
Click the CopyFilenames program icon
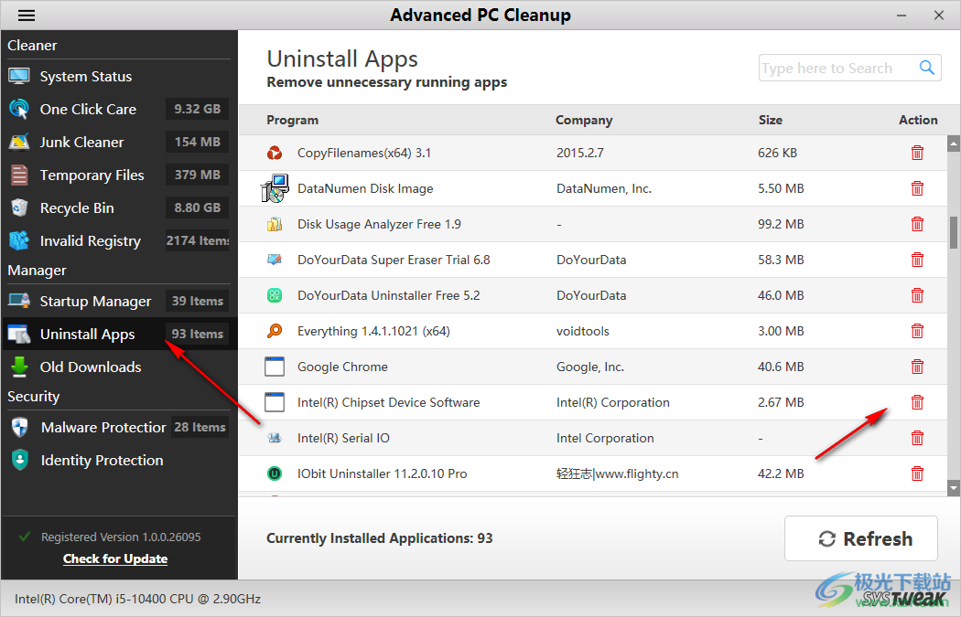coord(275,153)
